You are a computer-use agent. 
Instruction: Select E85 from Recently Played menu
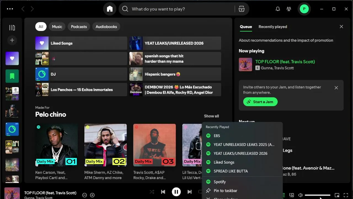(x=242, y=136)
